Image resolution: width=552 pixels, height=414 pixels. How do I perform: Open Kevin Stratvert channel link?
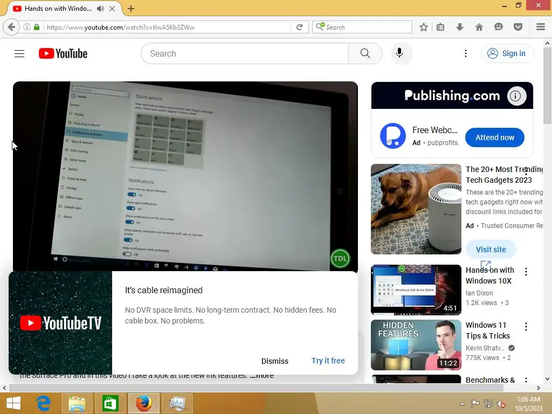(485, 348)
